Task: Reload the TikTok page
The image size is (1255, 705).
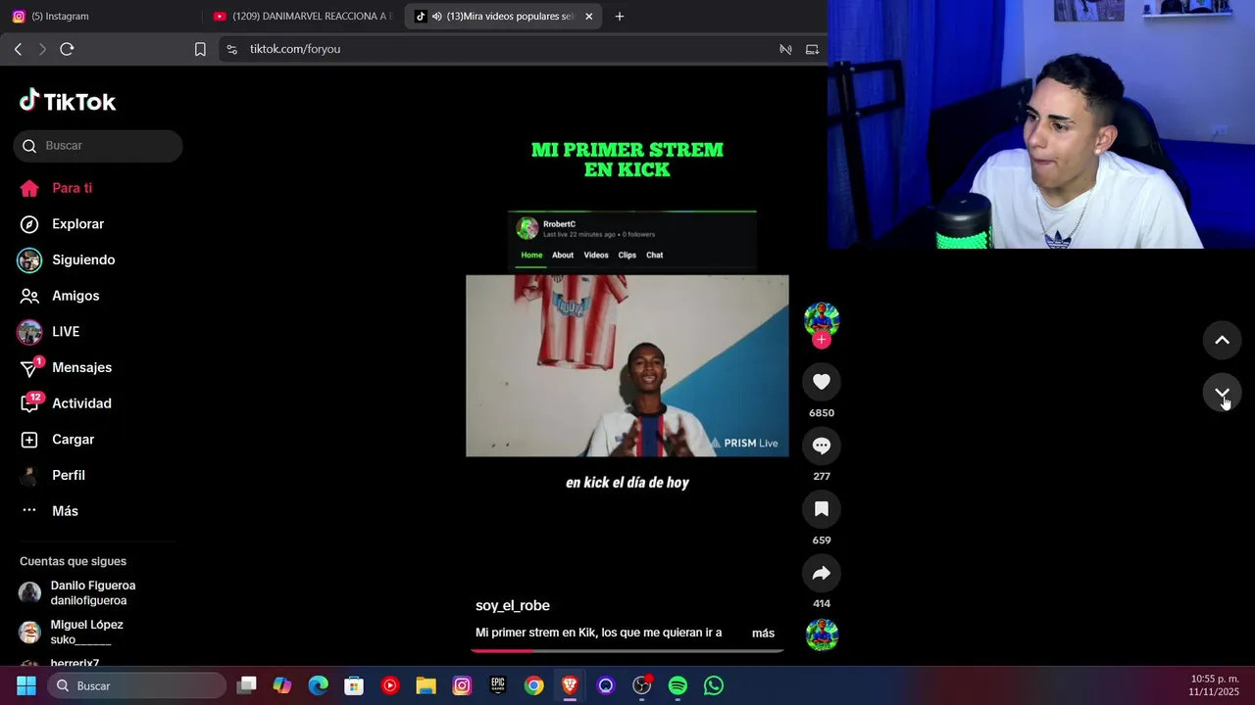Action: (67, 49)
